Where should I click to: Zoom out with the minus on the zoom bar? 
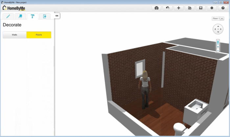coord(218,51)
